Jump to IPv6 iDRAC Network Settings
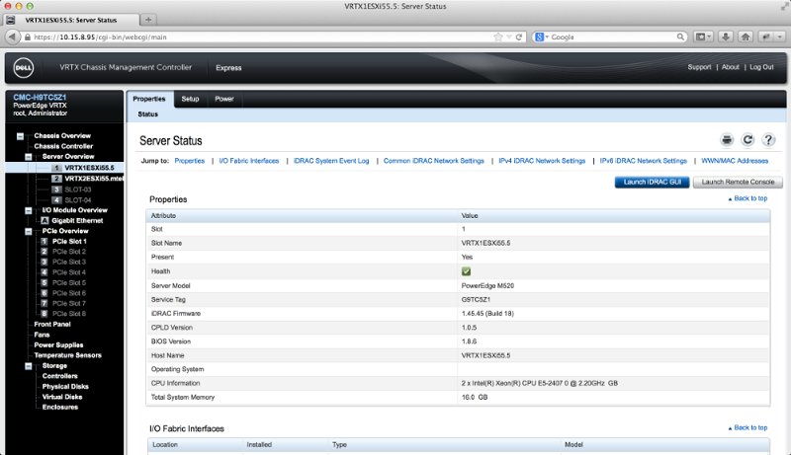This screenshot has height=455, width=791. coord(644,161)
